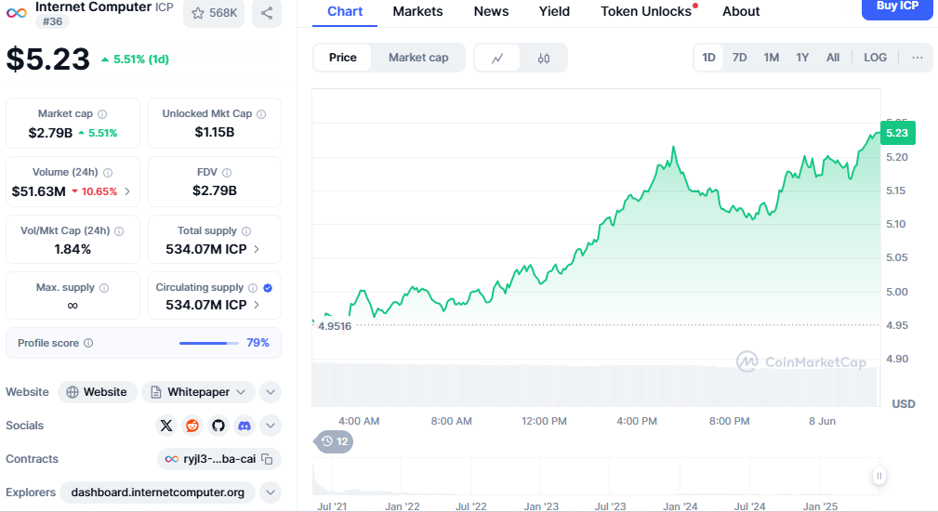This screenshot has height=512, width=938.
Task: Set chart range to 7D
Action: [739, 58]
